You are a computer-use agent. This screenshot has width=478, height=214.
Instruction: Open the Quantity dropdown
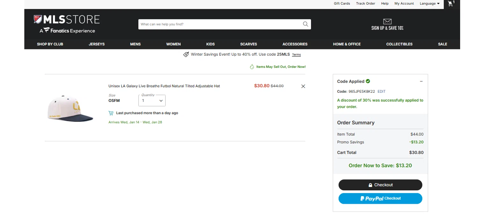pos(152,101)
